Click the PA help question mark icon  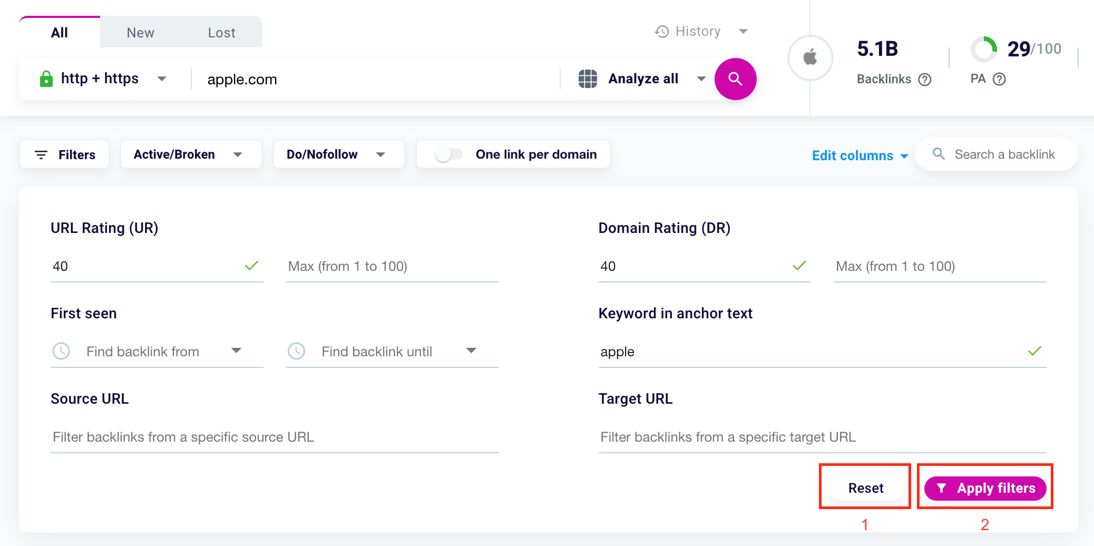point(999,79)
